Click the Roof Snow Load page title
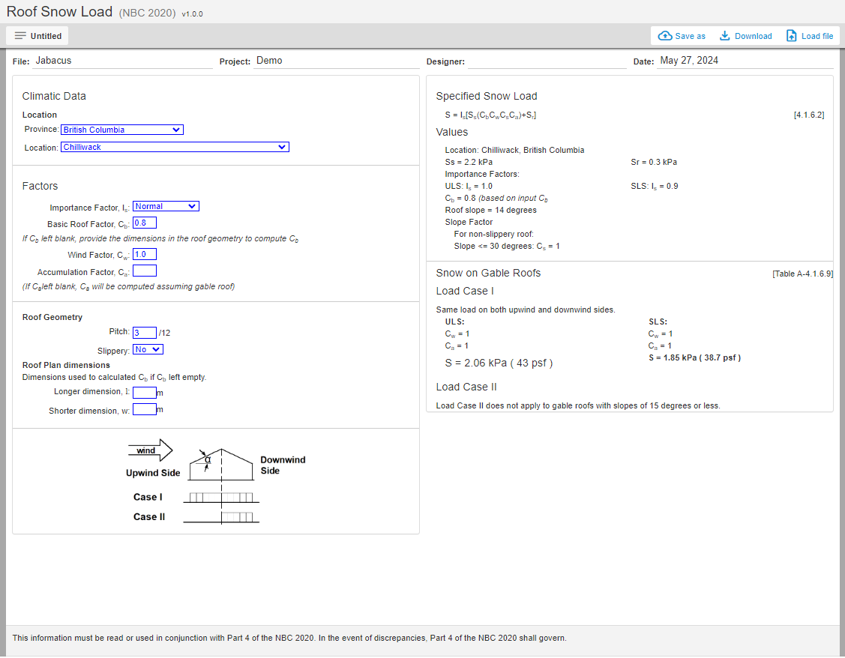The height and width of the screenshot is (658, 845). [59, 11]
